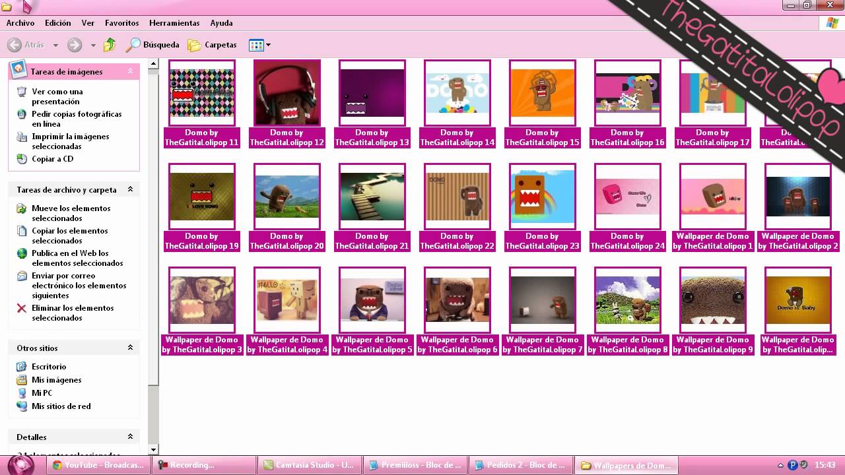Viewport: 845px width, 475px height.
Task: Select thumbnail Wallpaper de Domo 2
Action: point(798,197)
